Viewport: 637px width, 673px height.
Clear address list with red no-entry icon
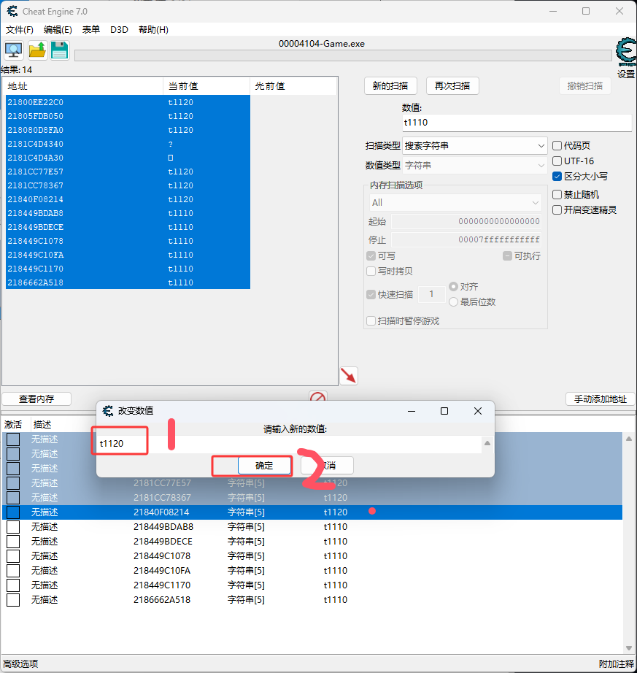tap(318, 396)
